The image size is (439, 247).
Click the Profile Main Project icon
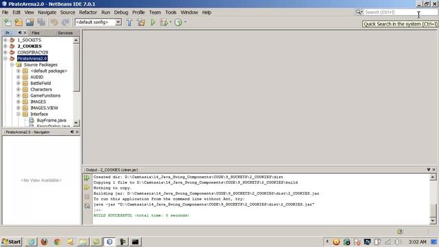(x=178, y=22)
